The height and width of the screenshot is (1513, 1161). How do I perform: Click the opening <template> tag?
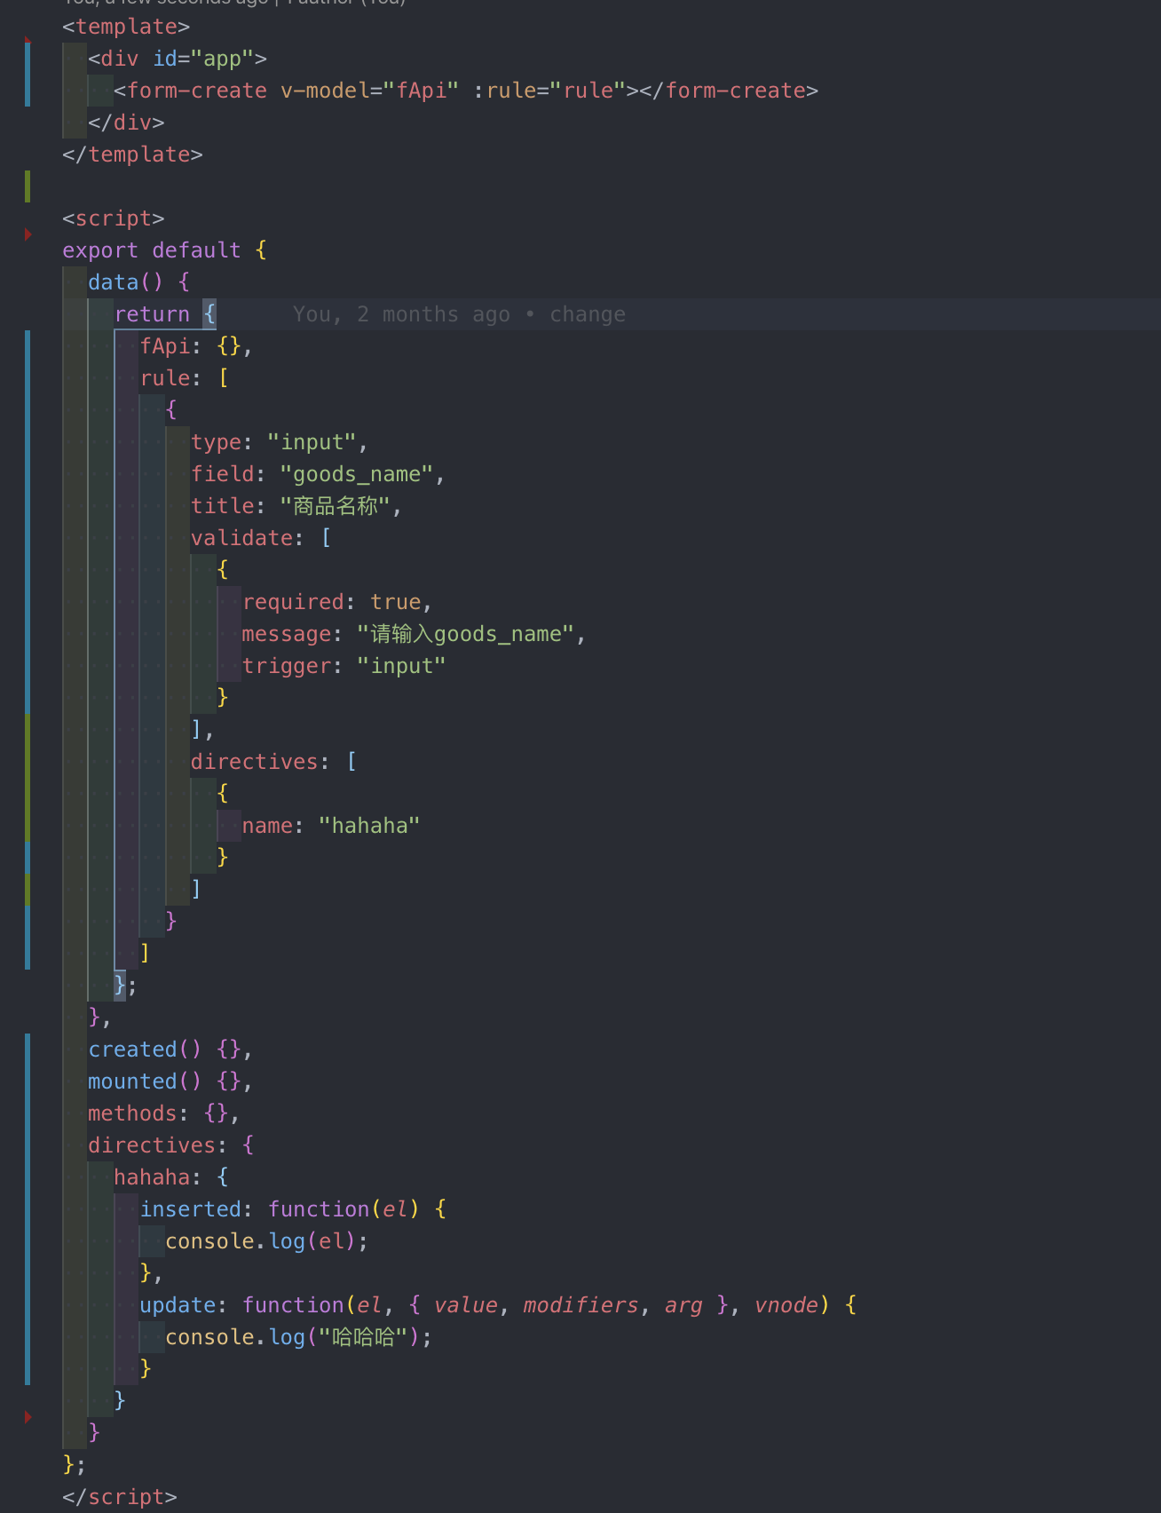click(x=126, y=27)
